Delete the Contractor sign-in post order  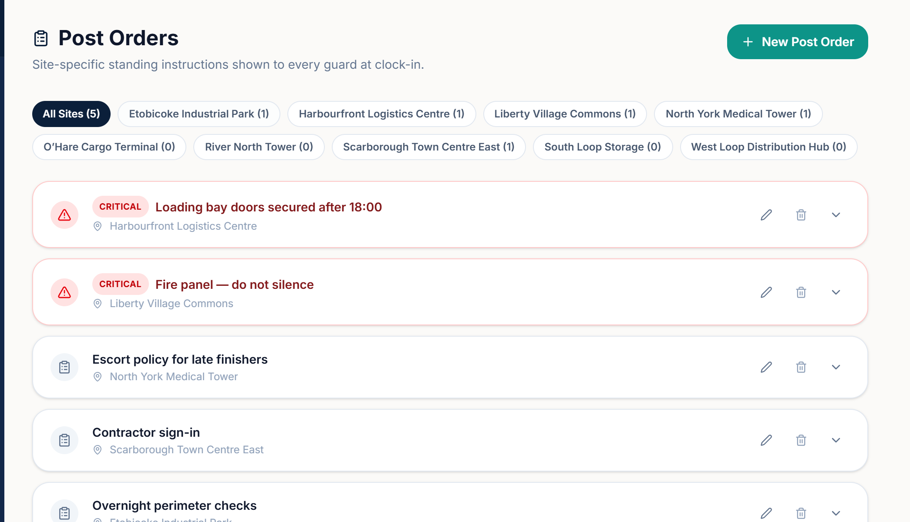pos(801,440)
